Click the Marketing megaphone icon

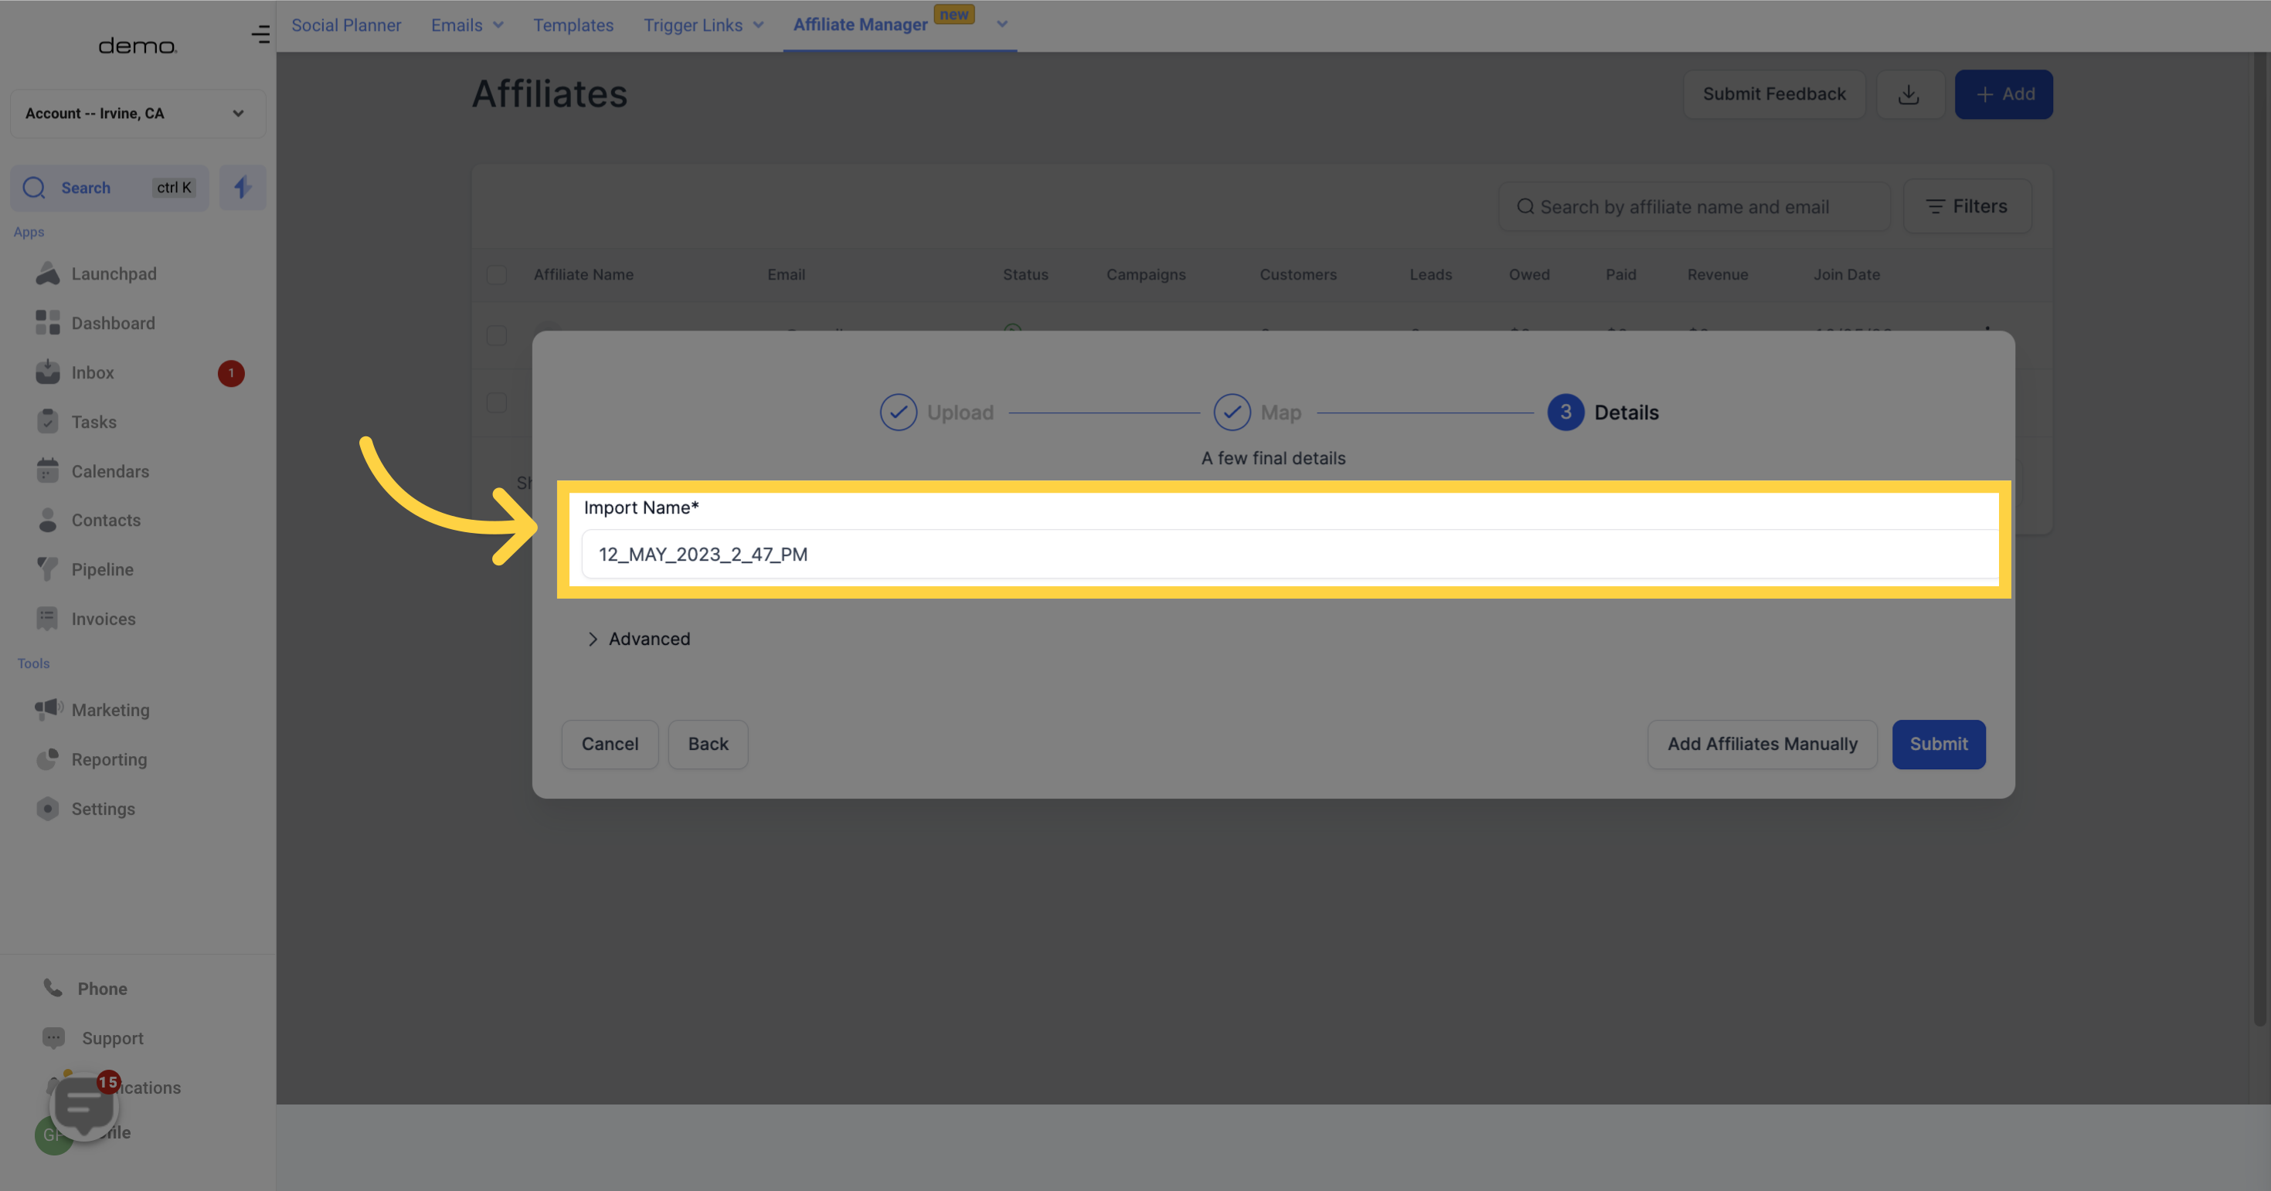[x=49, y=709]
